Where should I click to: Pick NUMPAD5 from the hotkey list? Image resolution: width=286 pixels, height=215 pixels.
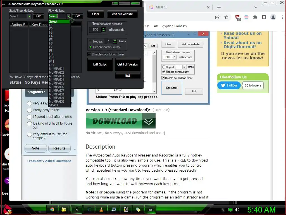click(x=59, y=83)
